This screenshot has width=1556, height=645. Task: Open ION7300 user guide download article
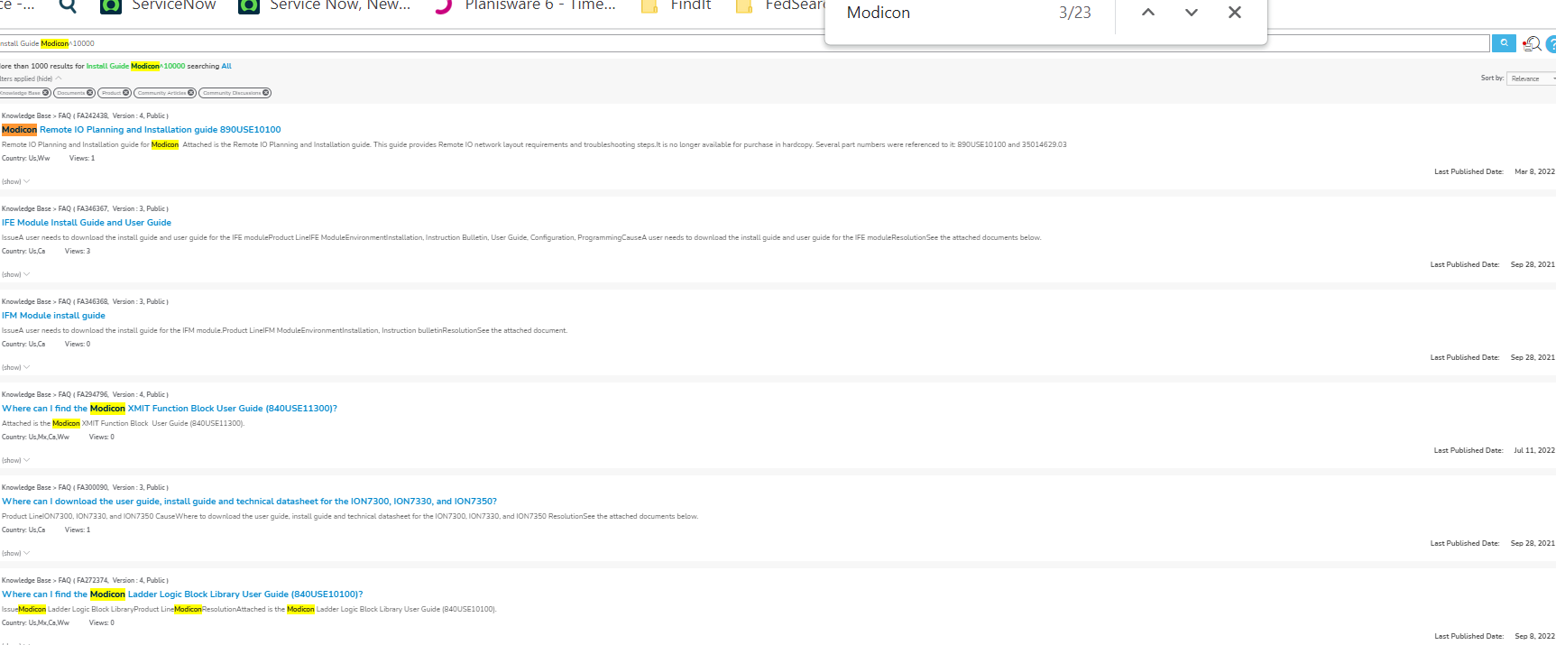tap(249, 502)
